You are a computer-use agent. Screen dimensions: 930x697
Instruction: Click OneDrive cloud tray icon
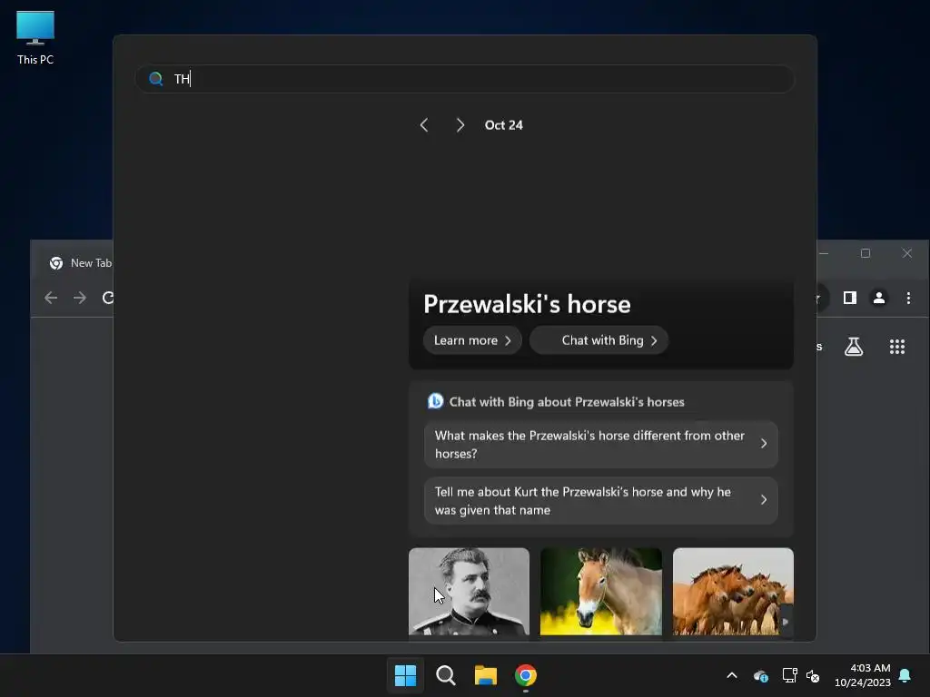(x=761, y=675)
